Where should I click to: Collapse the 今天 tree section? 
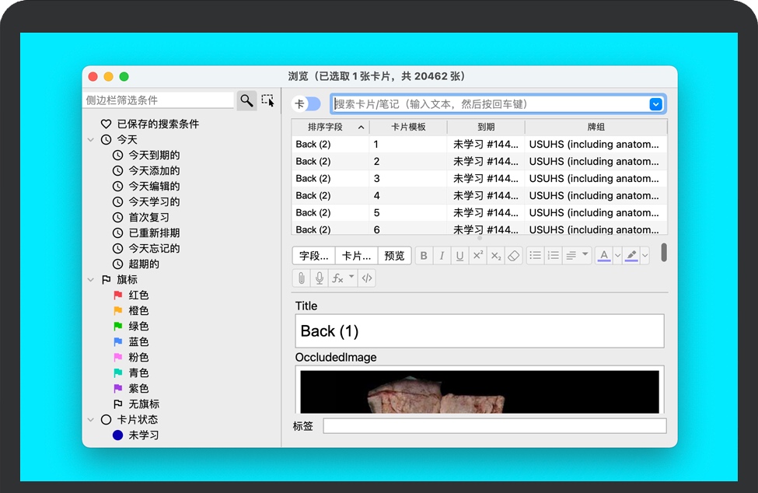click(91, 140)
